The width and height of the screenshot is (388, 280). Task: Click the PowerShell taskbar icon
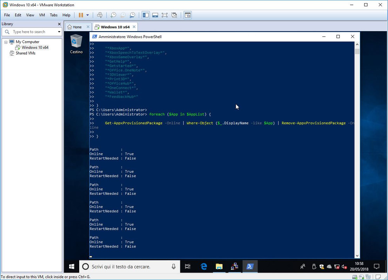click(x=250, y=266)
